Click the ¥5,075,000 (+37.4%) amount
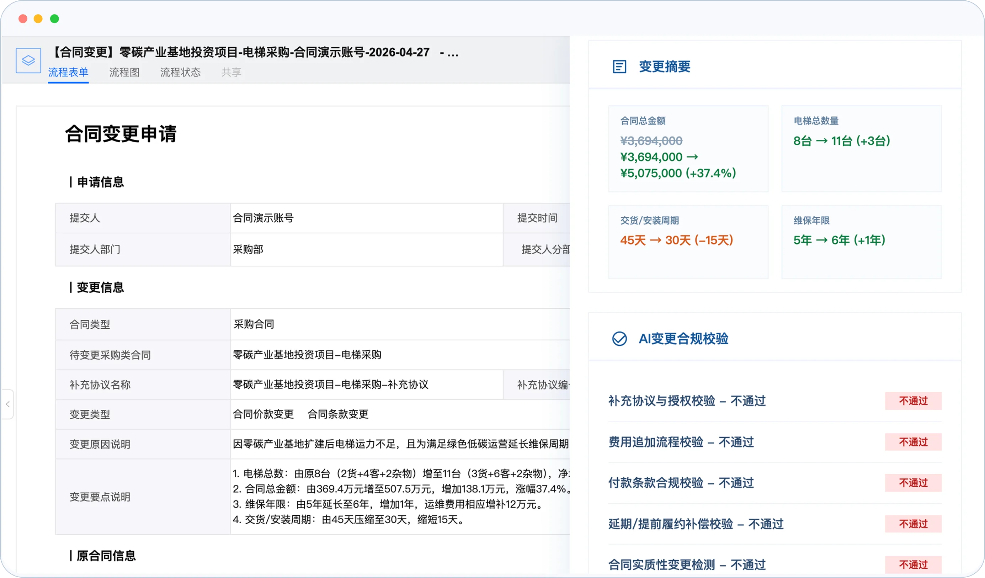The image size is (985, 578). [678, 173]
